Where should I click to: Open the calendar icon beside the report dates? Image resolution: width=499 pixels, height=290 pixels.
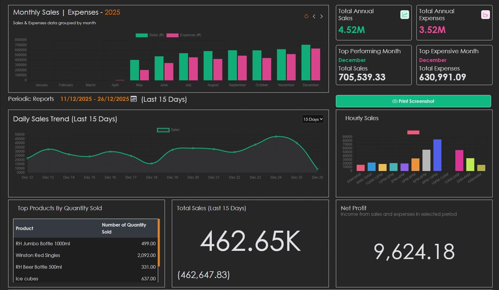coord(133,99)
